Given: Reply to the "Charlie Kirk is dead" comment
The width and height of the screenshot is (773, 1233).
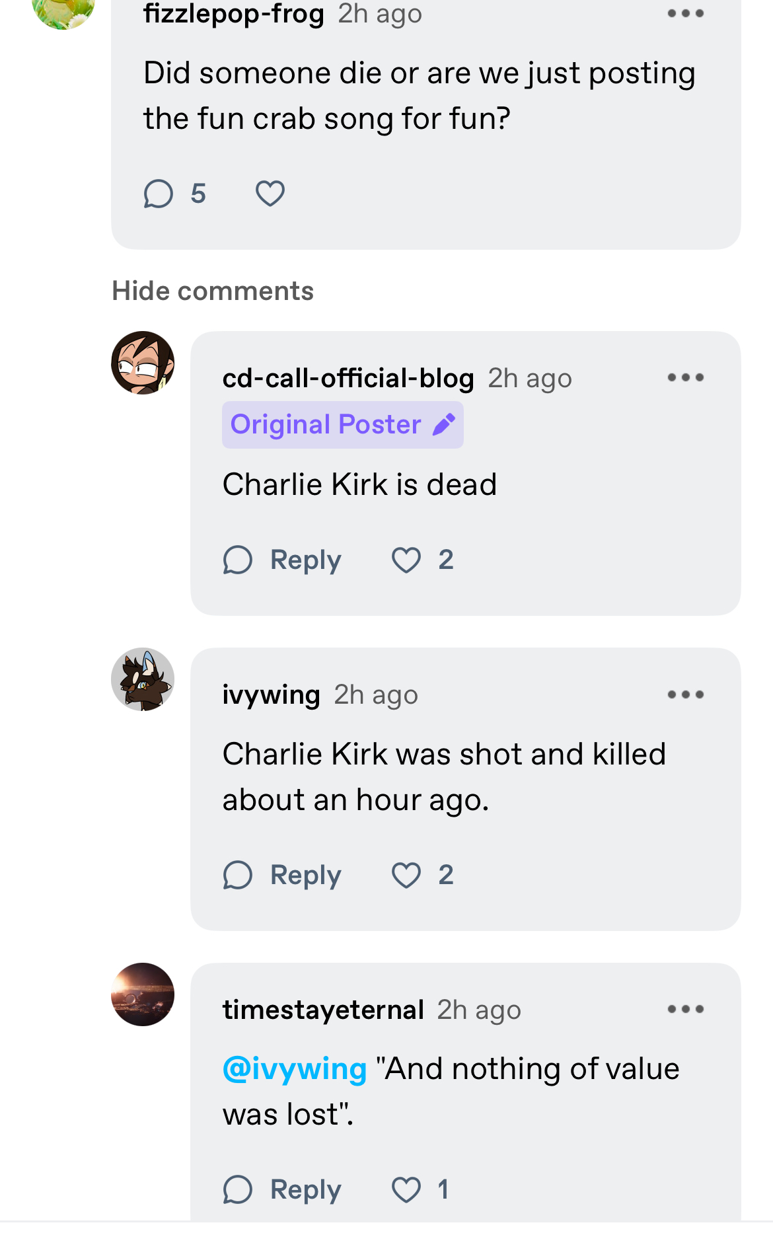Looking at the screenshot, I should 282,560.
